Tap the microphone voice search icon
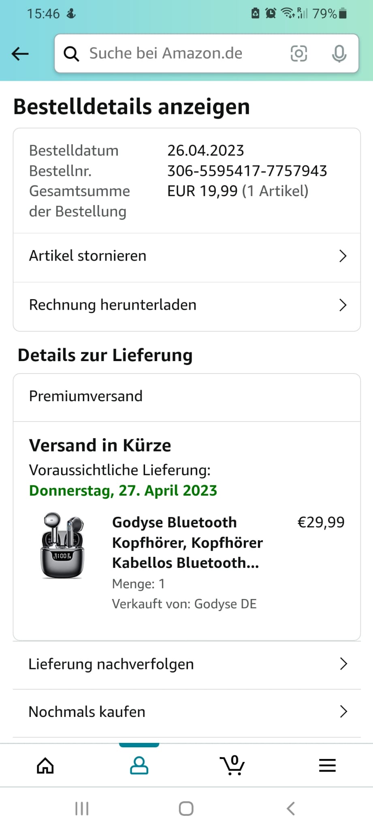 coord(339,53)
